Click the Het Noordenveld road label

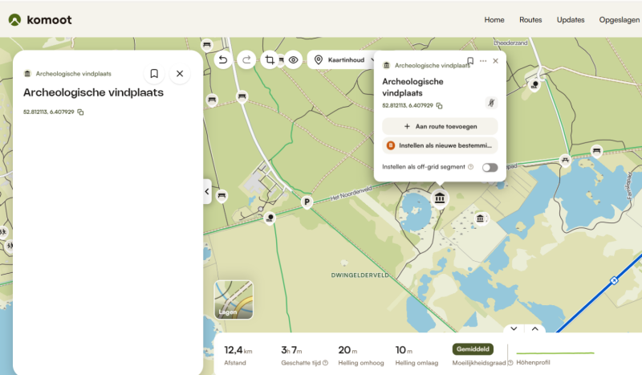coord(351,193)
